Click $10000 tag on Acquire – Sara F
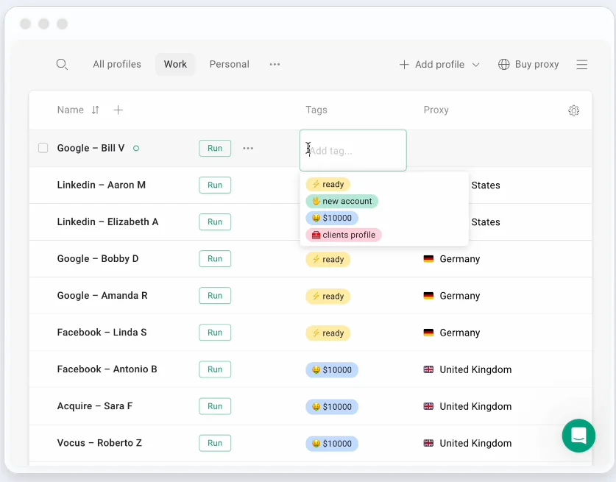 [332, 407]
